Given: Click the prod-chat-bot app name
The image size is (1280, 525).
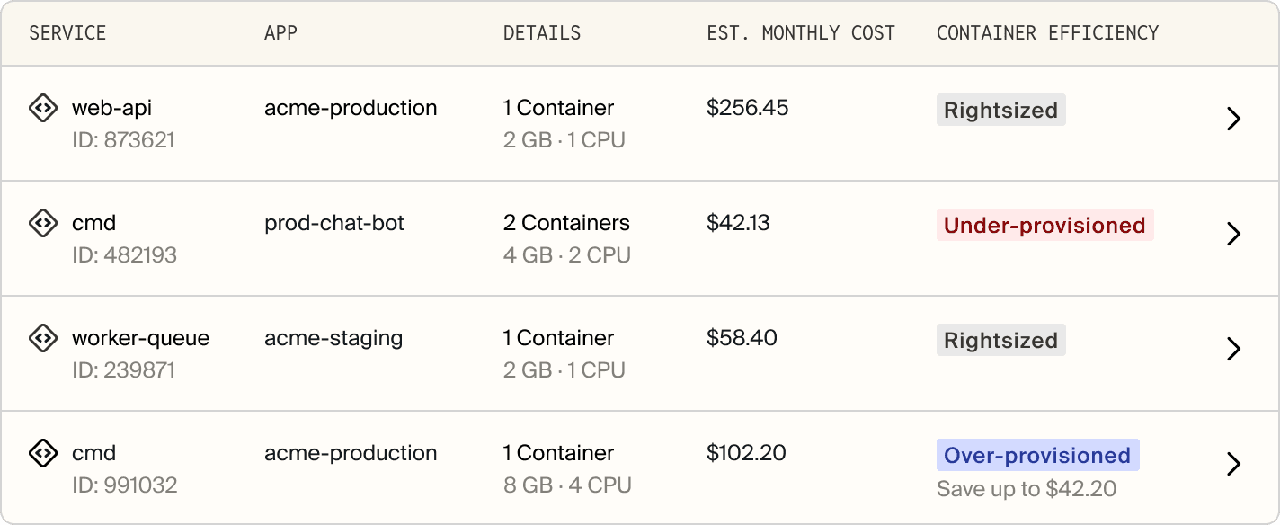Looking at the screenshot, I should tap(334, 223).
